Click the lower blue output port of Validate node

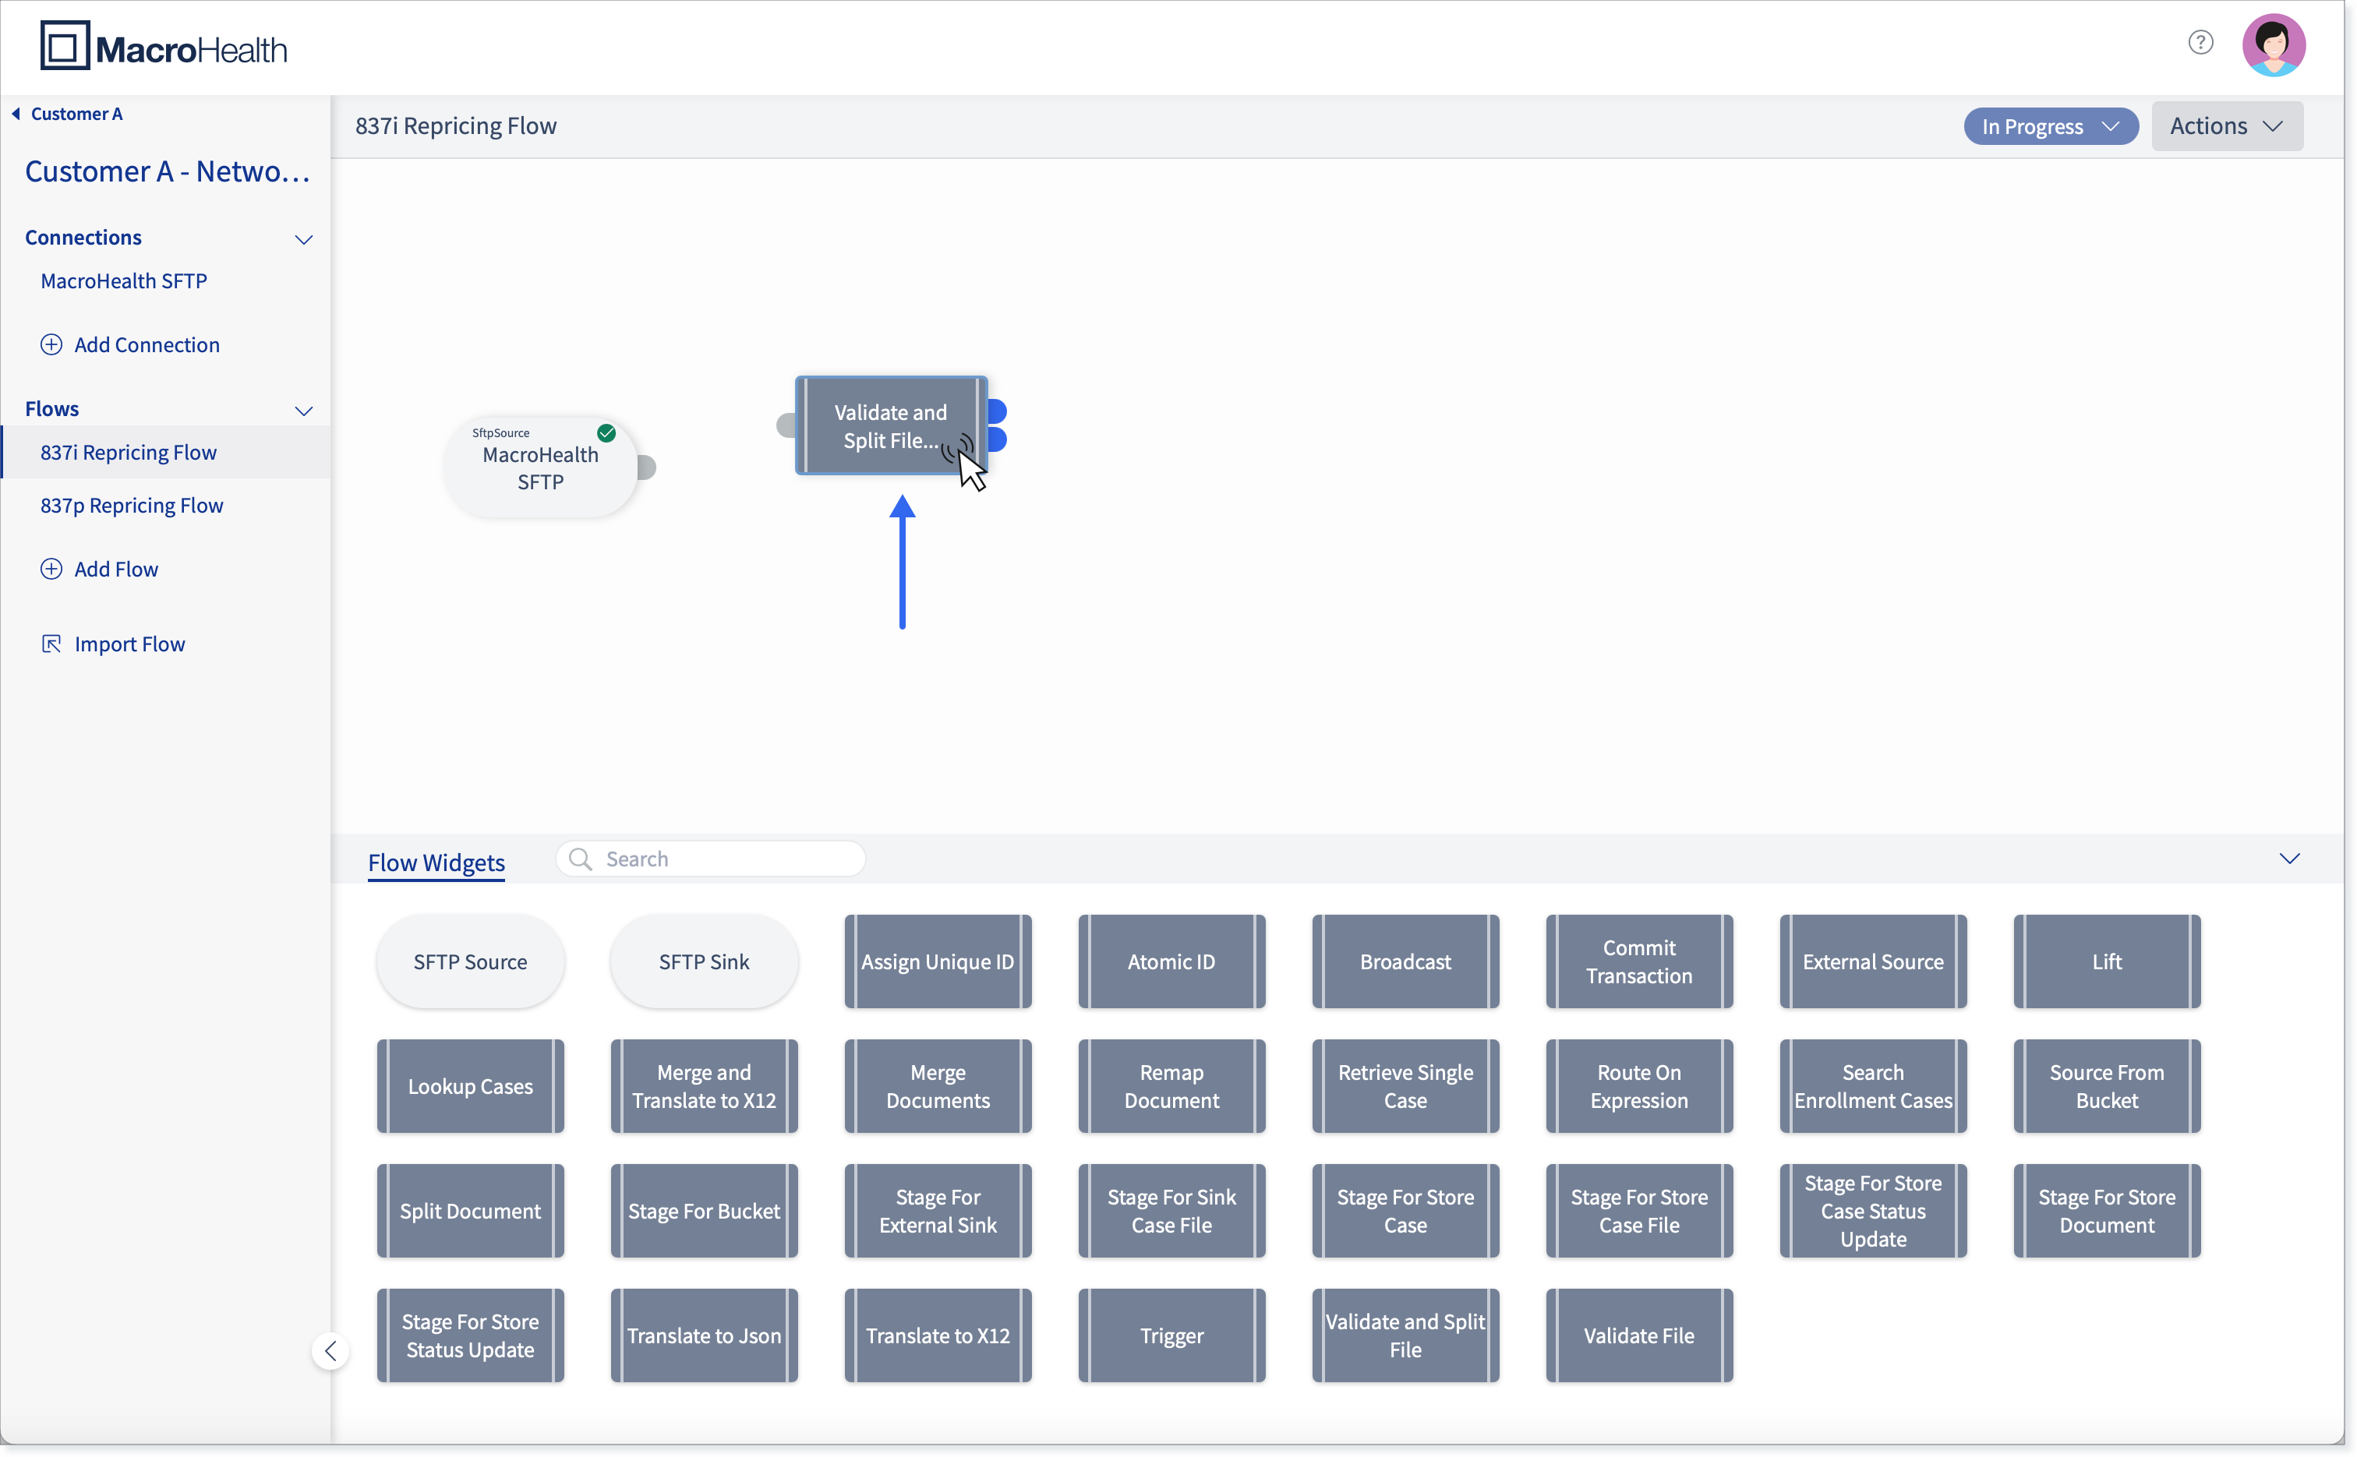coord(998,440)
